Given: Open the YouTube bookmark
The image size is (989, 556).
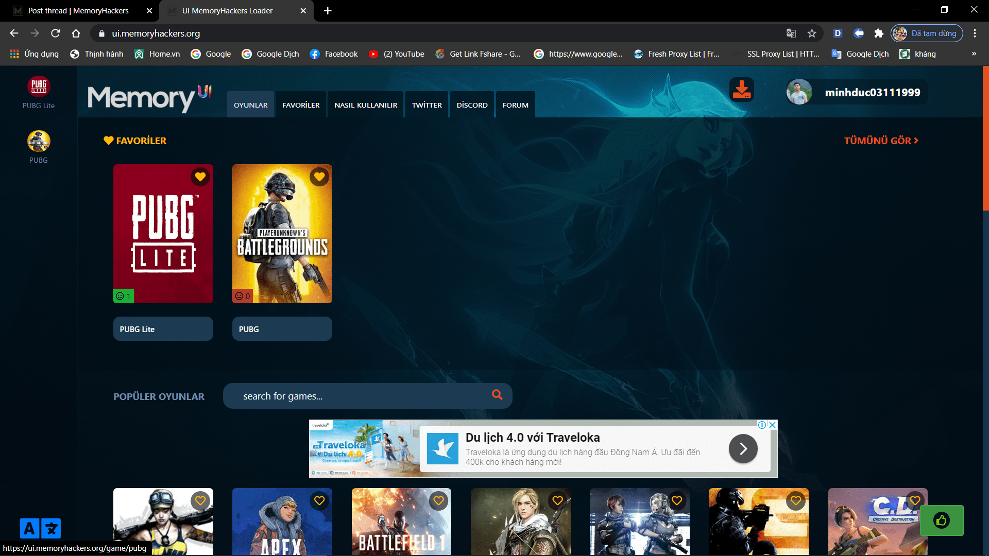Looking at the screenshot, I should point(397,54).
